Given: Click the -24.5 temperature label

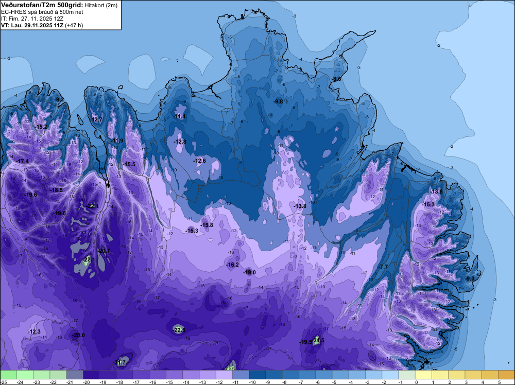Looking at the screenshot, I should coord(318,340).
